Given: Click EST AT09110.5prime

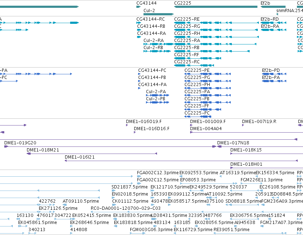Looking at the screenshot, I should (80, 202).
